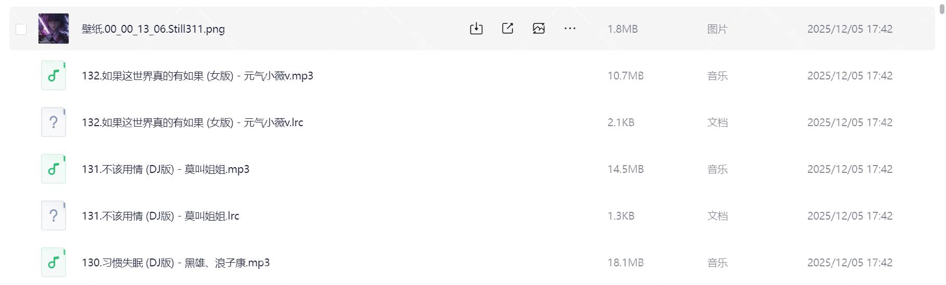Play 130.习惯失眠 (DJ版) - 黑雄、浪子康.mp3
The width and height of the screenshot is (946, 285).
(x=175, y=263)
